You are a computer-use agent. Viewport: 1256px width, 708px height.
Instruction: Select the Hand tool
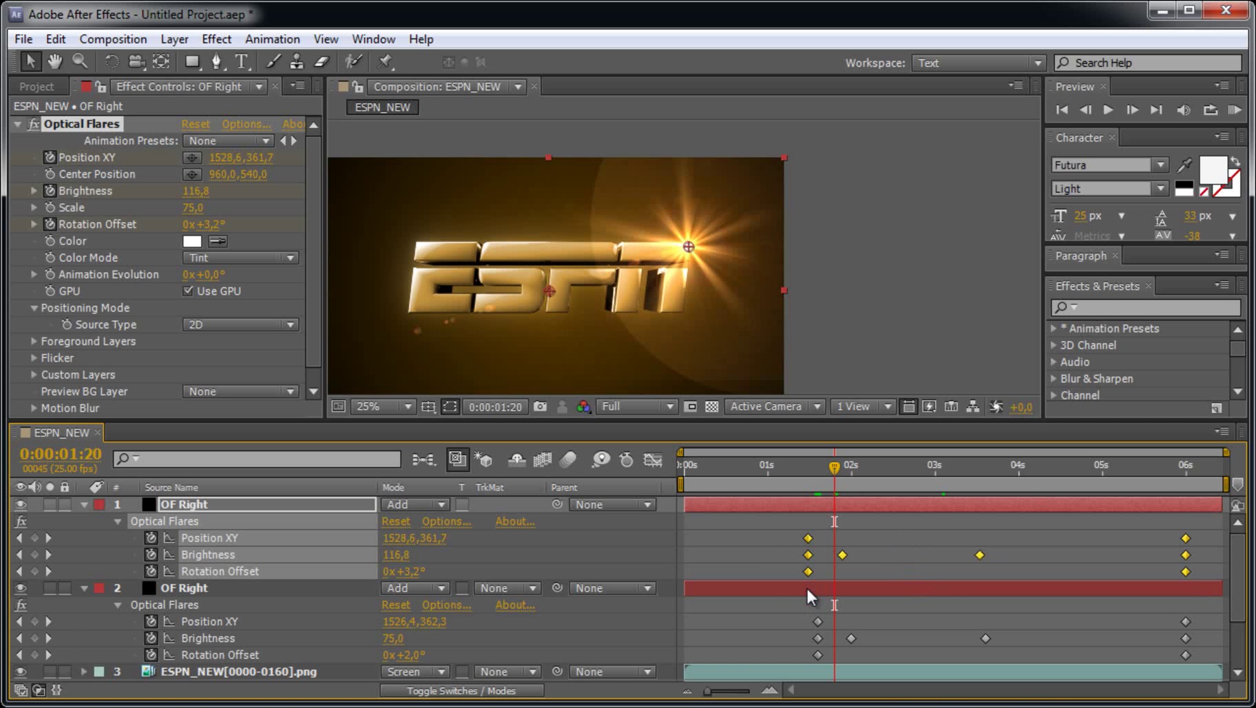click(54, 61)
